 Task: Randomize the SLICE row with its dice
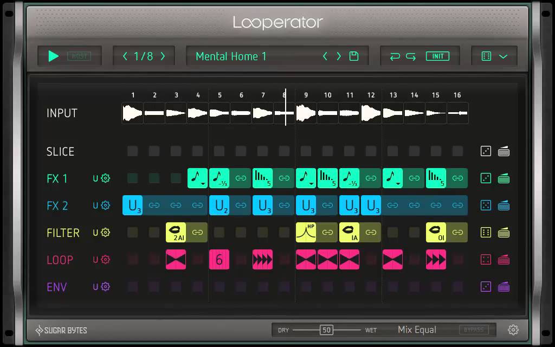(x=486, y=151)
